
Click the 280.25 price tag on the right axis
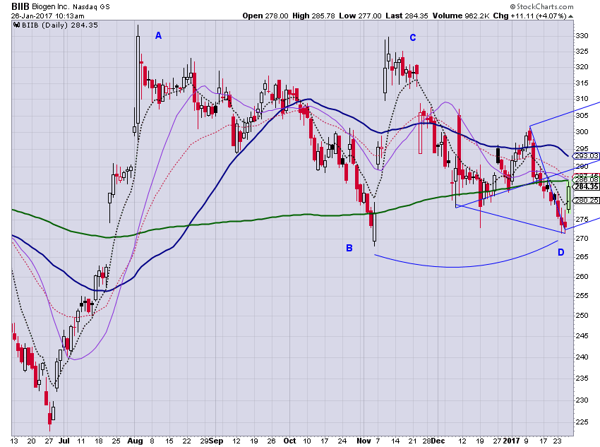586,200
